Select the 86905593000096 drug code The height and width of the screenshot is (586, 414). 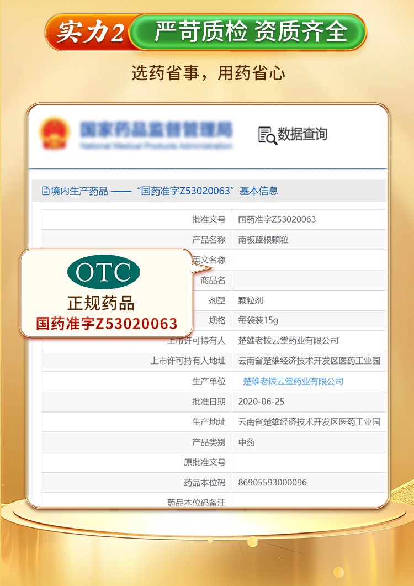pos(272,483)
